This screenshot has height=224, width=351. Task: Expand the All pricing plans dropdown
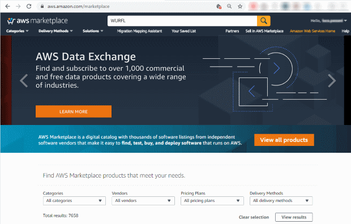click(212, 201)
